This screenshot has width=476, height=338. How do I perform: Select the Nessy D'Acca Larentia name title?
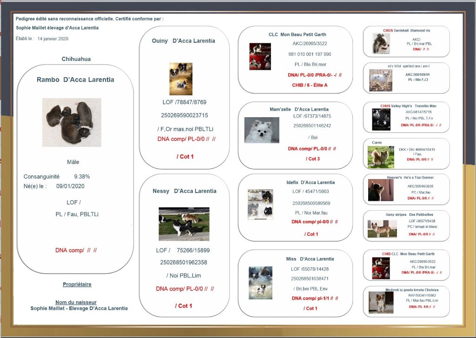tap(185, 191)
